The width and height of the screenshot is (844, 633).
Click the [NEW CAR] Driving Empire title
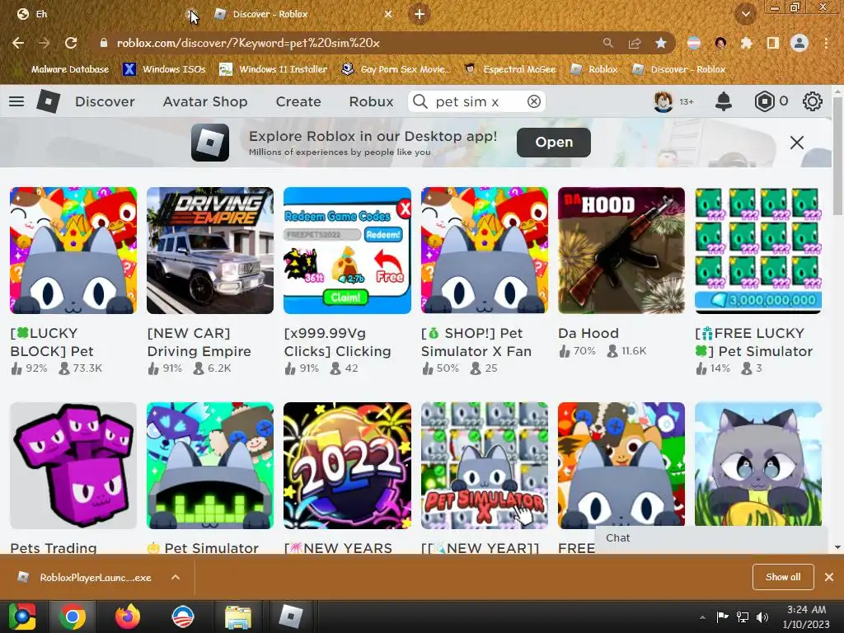tap(199, 342)
